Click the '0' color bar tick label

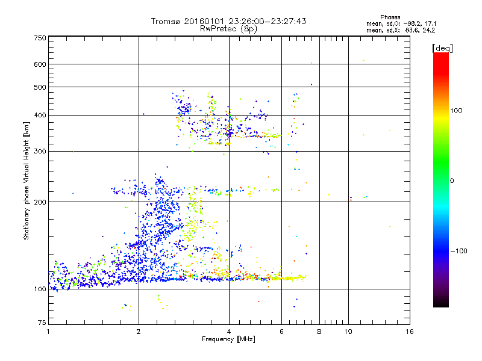452,181
